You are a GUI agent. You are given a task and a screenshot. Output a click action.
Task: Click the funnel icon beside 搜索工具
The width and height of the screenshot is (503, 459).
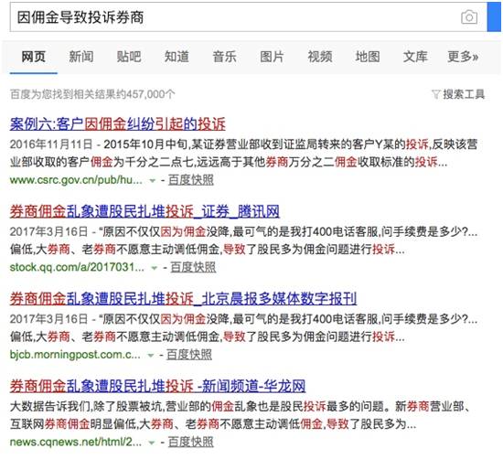point(435,94)
